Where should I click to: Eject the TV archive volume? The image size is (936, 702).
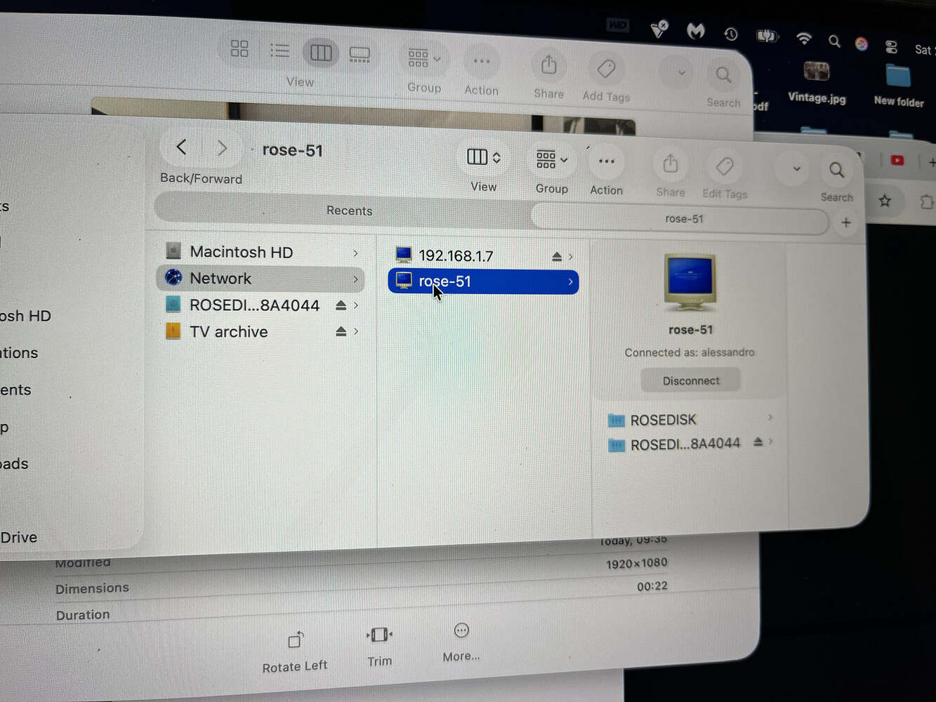pos(341,331)
